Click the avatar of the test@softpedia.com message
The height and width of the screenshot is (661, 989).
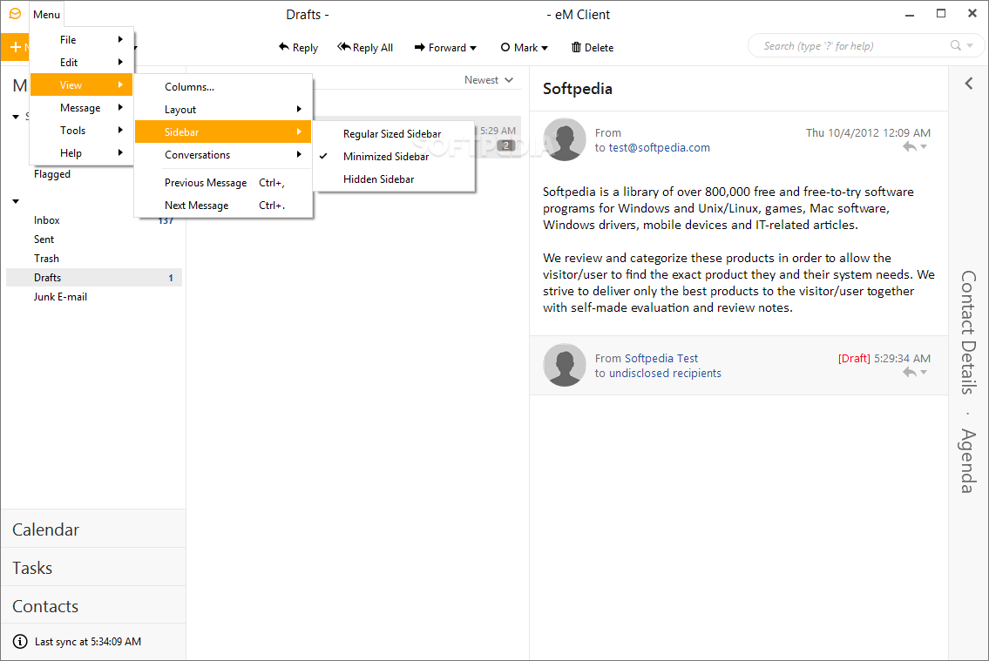coord(565,139)
